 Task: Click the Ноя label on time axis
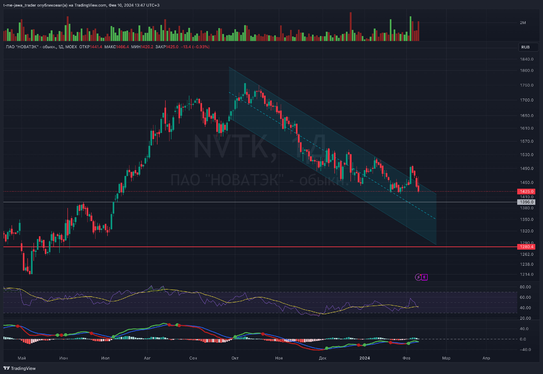coord(279,358)
